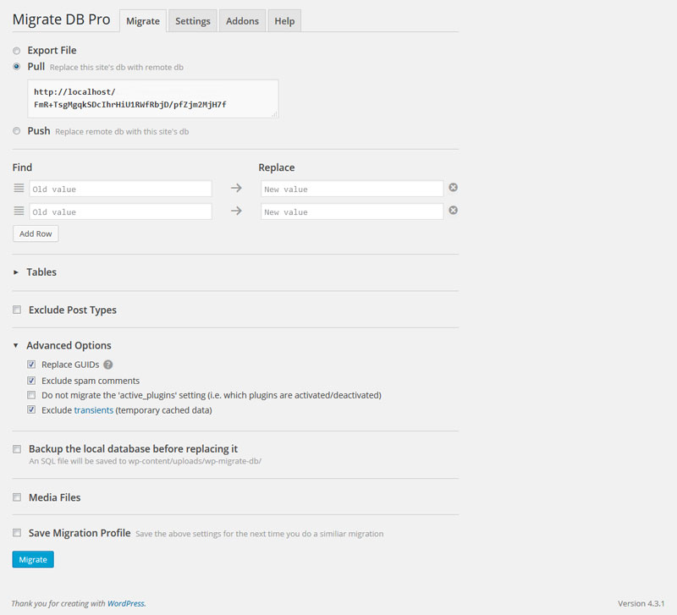Viewport: 677px width, 615px height.
Task: Click the 'Replace' column heading
Action: pos(277,167)
